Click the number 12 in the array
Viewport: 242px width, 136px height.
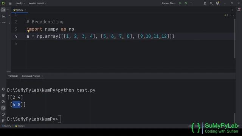click(x=164, y=36)
